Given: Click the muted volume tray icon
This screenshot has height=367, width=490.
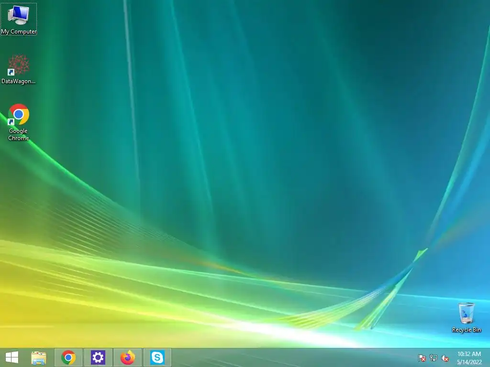Looking at the screenshot, I should pyautogui.click(x=445, y=358).
